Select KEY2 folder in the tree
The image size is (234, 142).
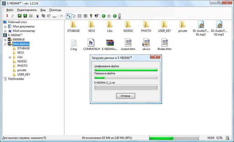tap(21, 53)
